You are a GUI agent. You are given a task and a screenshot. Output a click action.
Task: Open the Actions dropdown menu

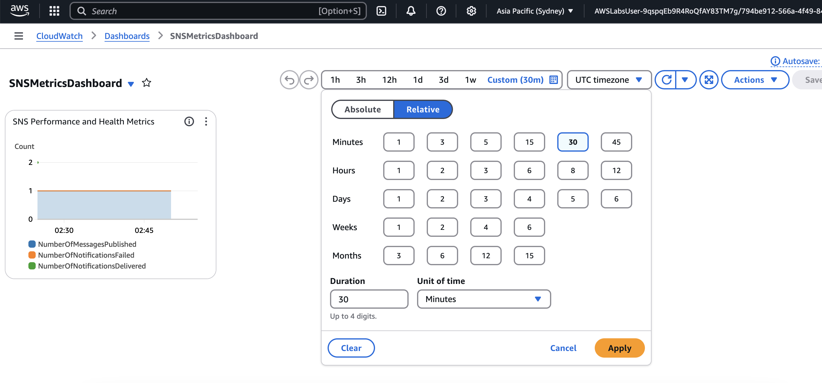coord(755,80)
